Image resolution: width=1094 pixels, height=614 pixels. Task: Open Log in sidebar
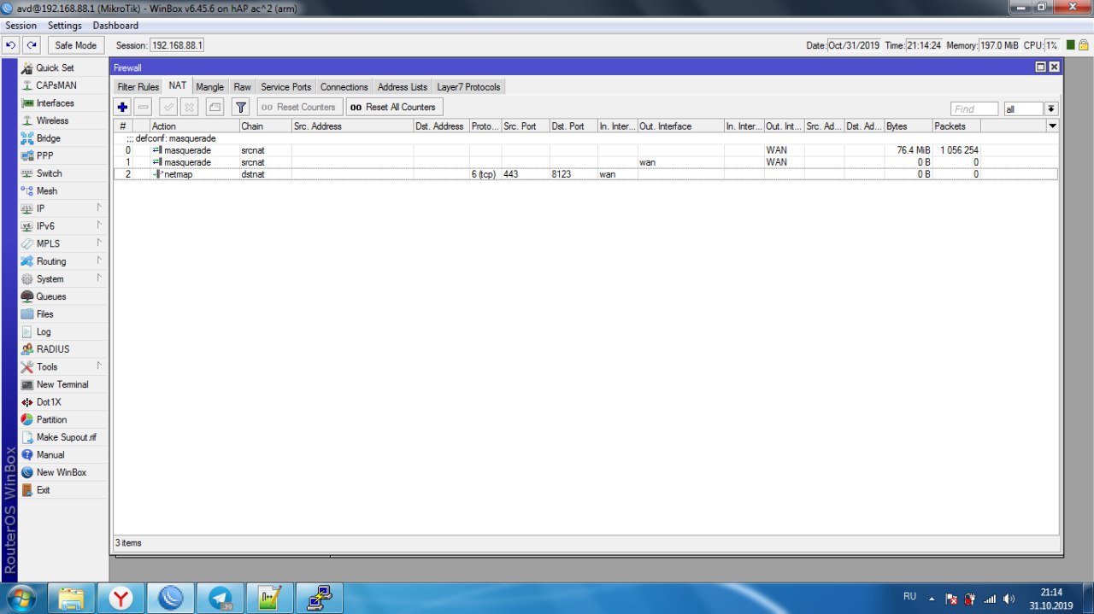tap(64, 331)
